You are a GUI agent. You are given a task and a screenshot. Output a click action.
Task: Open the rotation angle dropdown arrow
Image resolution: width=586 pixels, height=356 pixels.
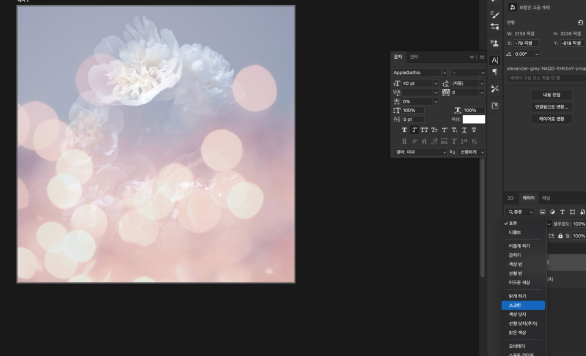pos(537,54)
